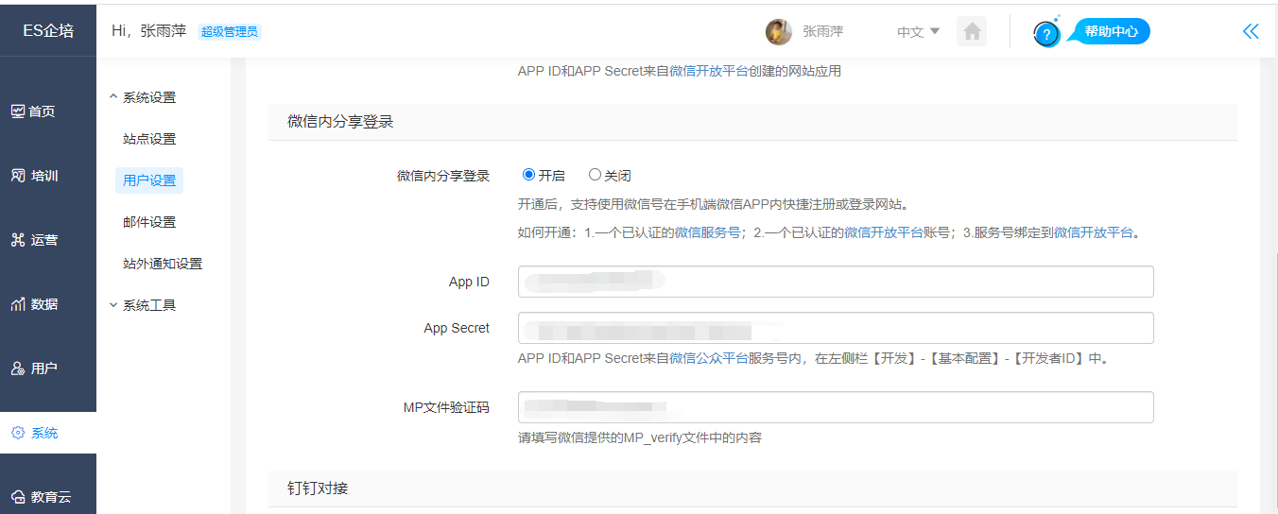
Task: Open 站点设置 menu item
Action: (x=149, y=139)
